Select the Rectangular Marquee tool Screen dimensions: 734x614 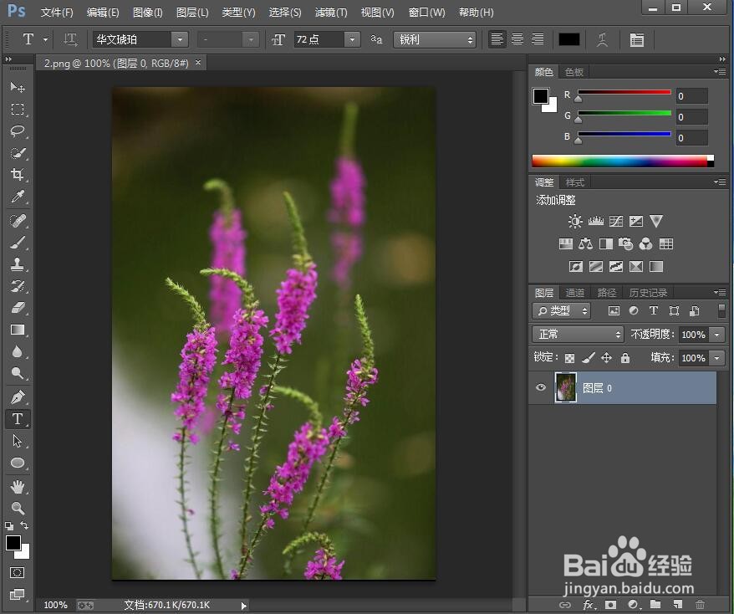18,109
